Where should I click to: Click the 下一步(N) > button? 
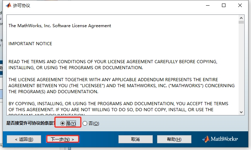click(x=62, y=139)
